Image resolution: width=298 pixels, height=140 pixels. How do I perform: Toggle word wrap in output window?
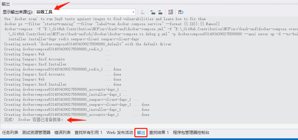(x=180, y=12)
